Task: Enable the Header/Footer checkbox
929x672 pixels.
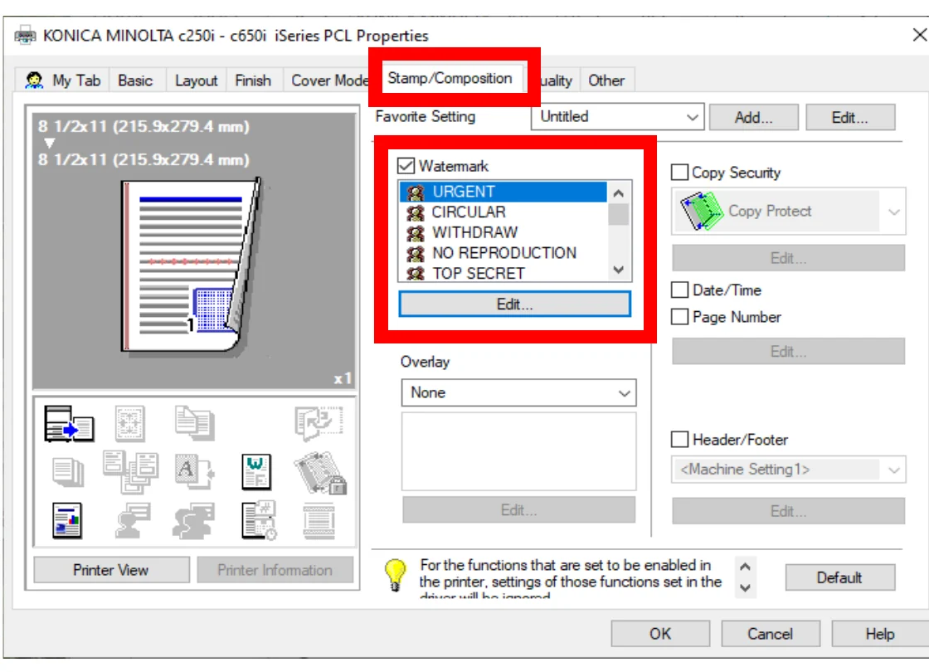Action: coord(679,439)
